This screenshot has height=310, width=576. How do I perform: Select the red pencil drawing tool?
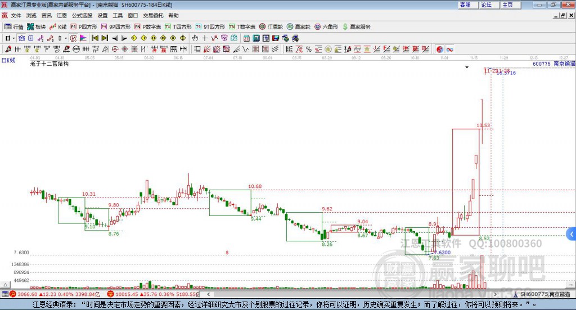click(x=8, y=49)
